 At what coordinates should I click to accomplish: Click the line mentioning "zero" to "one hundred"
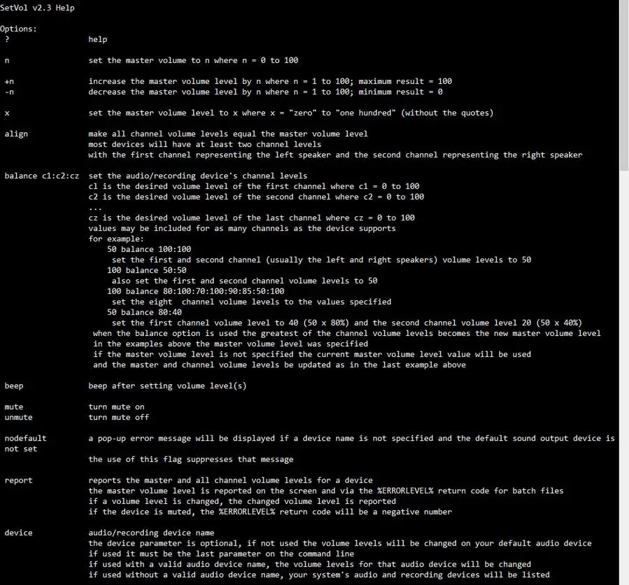pyautogui.click(x=291, y=113)
